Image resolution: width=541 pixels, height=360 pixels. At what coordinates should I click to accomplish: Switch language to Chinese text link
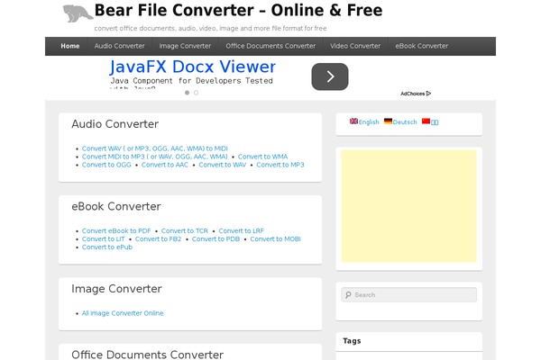[x=435, y=122]
